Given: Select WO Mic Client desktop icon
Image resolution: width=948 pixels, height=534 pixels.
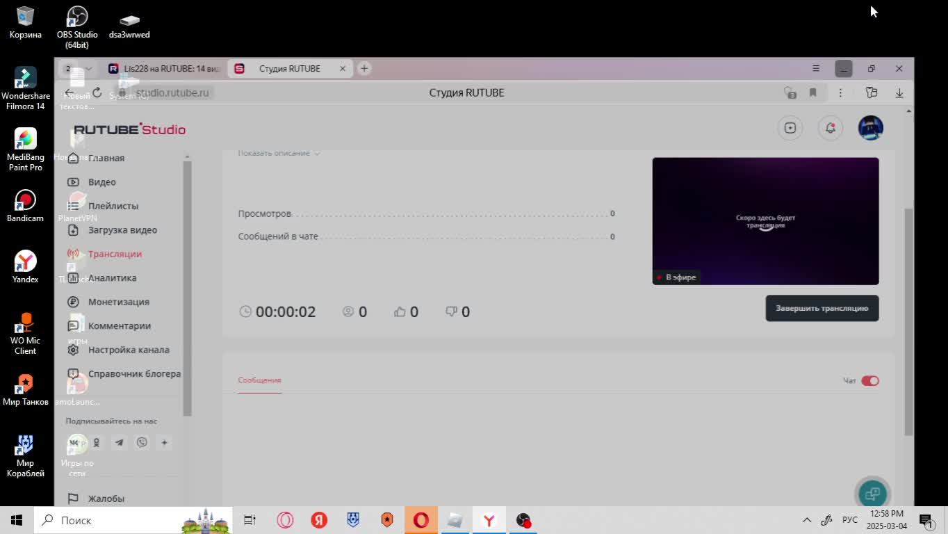Looking at the screenshot, I should [25, 333].
